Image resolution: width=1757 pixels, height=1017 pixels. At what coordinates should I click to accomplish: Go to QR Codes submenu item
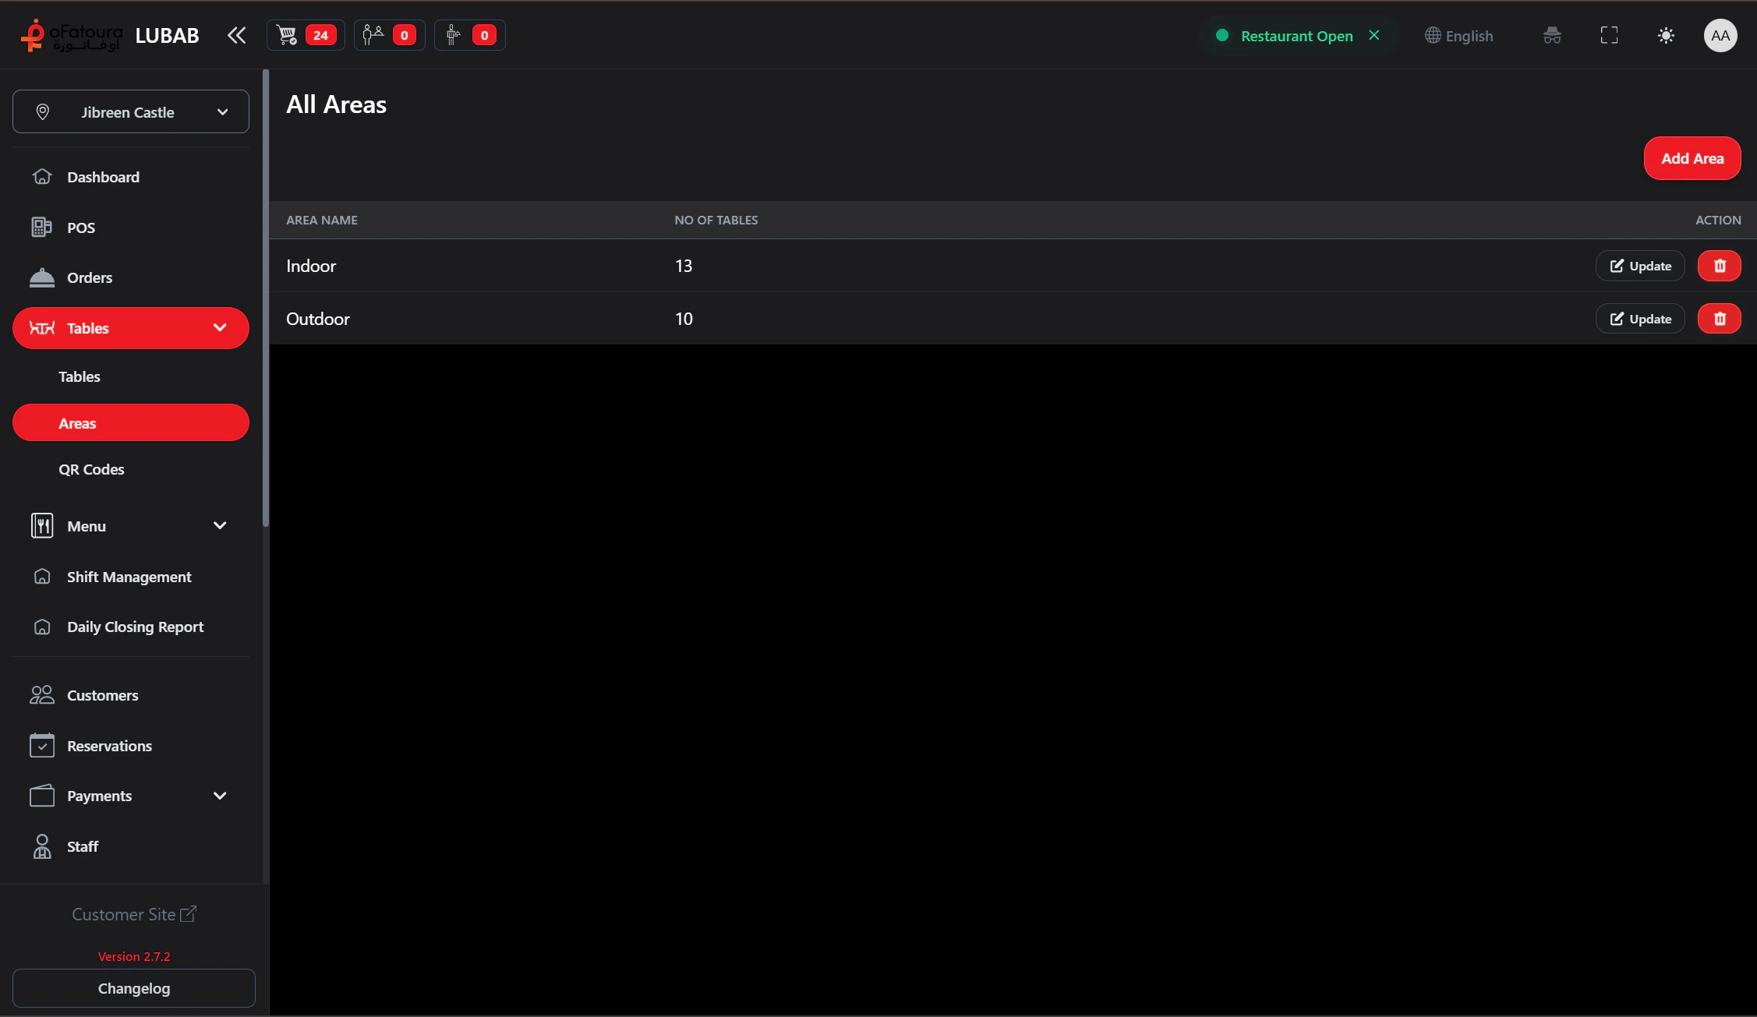coord(91,469)
